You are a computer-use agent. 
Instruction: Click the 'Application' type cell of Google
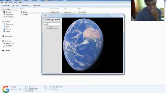pos(68,12)
